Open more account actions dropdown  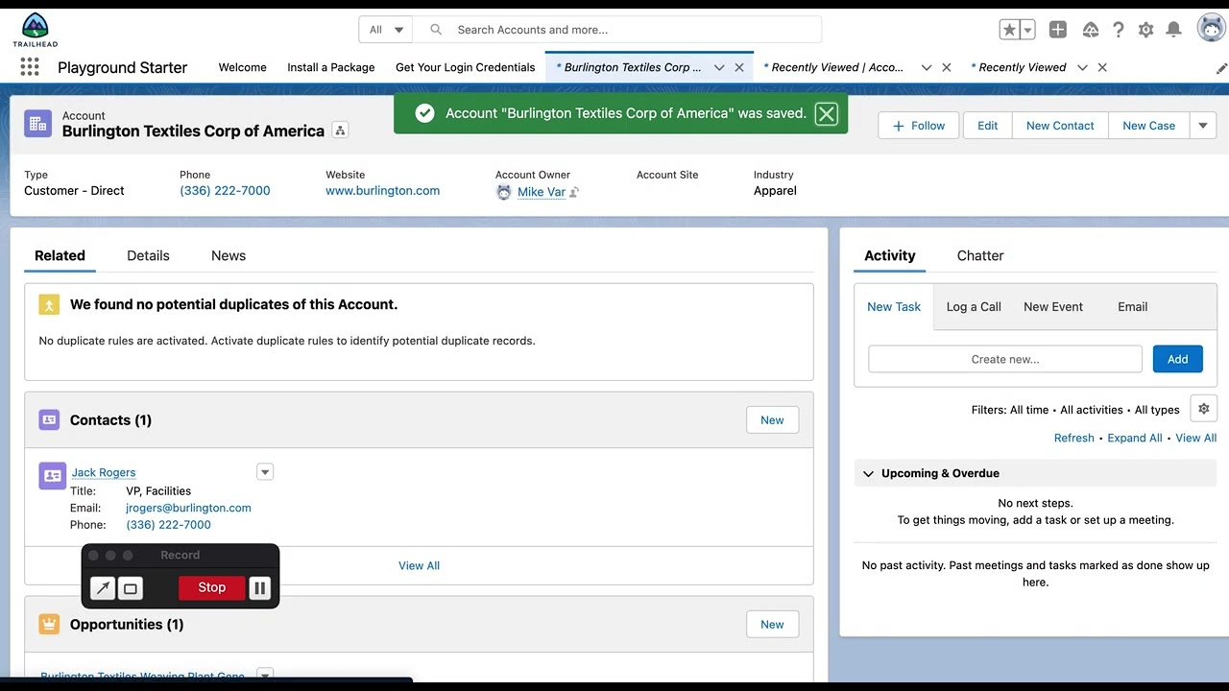[1203, 126]
